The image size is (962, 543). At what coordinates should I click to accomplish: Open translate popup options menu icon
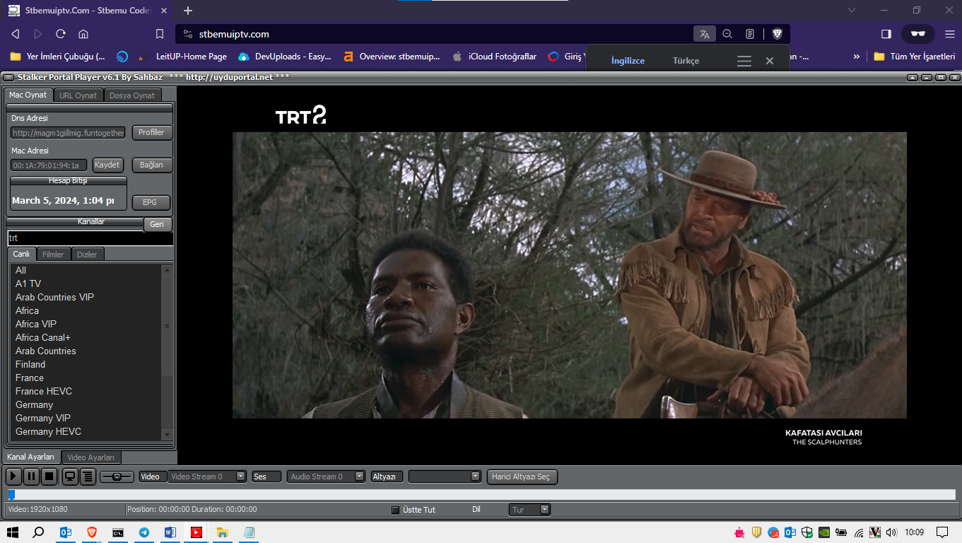744,62
